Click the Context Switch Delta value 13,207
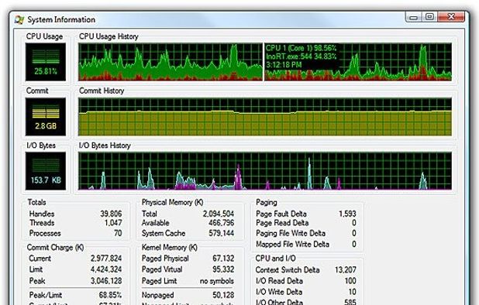This screenshot has width=479, height=305. tap(346, 270)
